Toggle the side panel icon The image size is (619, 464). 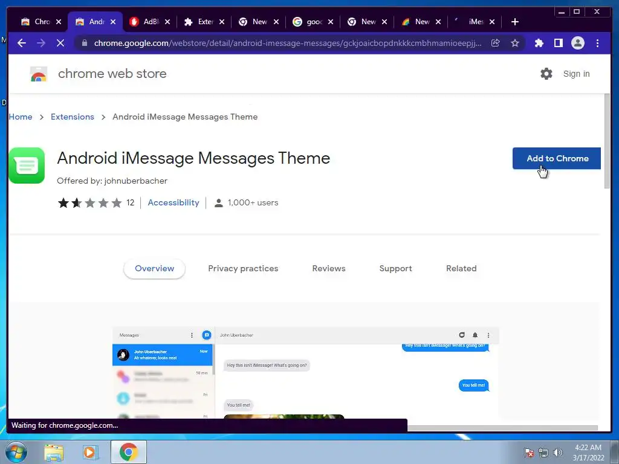(558, 43)
